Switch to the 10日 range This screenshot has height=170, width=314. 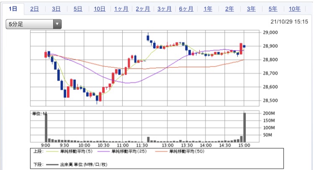click(100, 9)
